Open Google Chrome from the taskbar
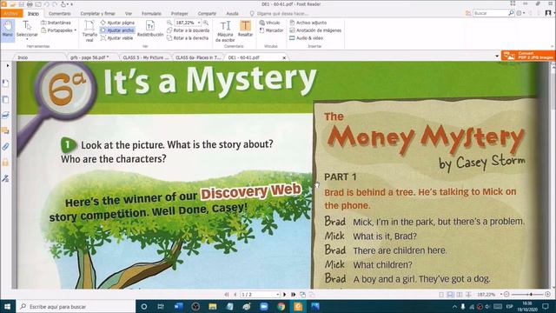This screenshot has width=556, height=313. pyautogui.click(x=281, y=307)
